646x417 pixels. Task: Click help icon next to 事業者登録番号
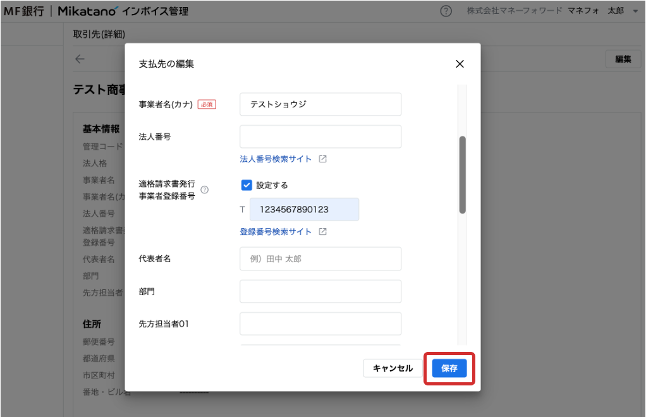[204, 190]
